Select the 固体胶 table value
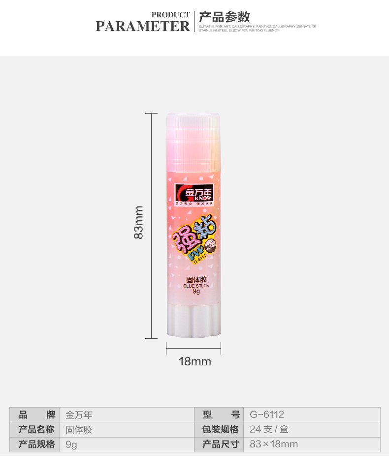 click(79, 430)
